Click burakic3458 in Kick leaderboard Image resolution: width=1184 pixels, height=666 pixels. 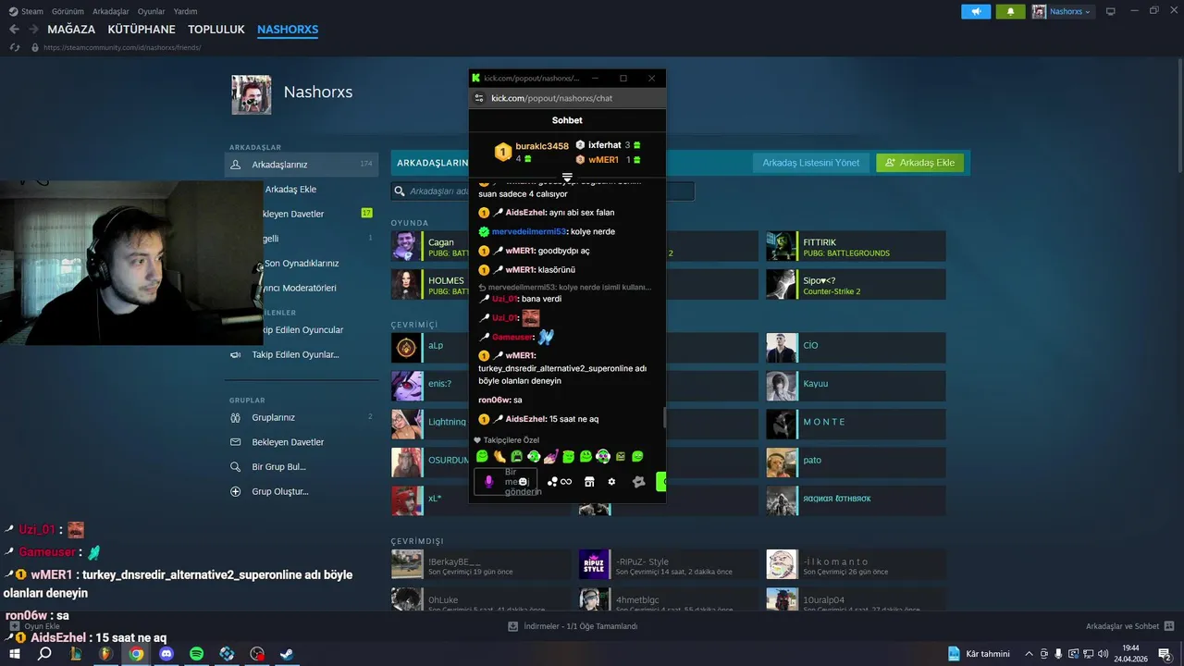(542, 146)
